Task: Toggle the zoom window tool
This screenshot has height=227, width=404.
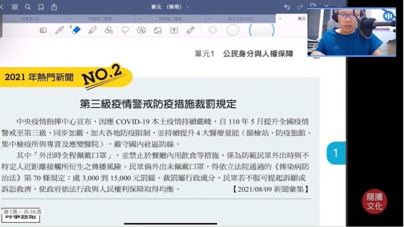Action: 43,31
